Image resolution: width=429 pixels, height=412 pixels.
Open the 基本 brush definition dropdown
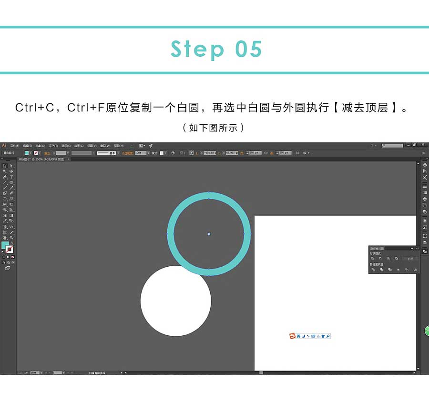click(x=118, y=153)
